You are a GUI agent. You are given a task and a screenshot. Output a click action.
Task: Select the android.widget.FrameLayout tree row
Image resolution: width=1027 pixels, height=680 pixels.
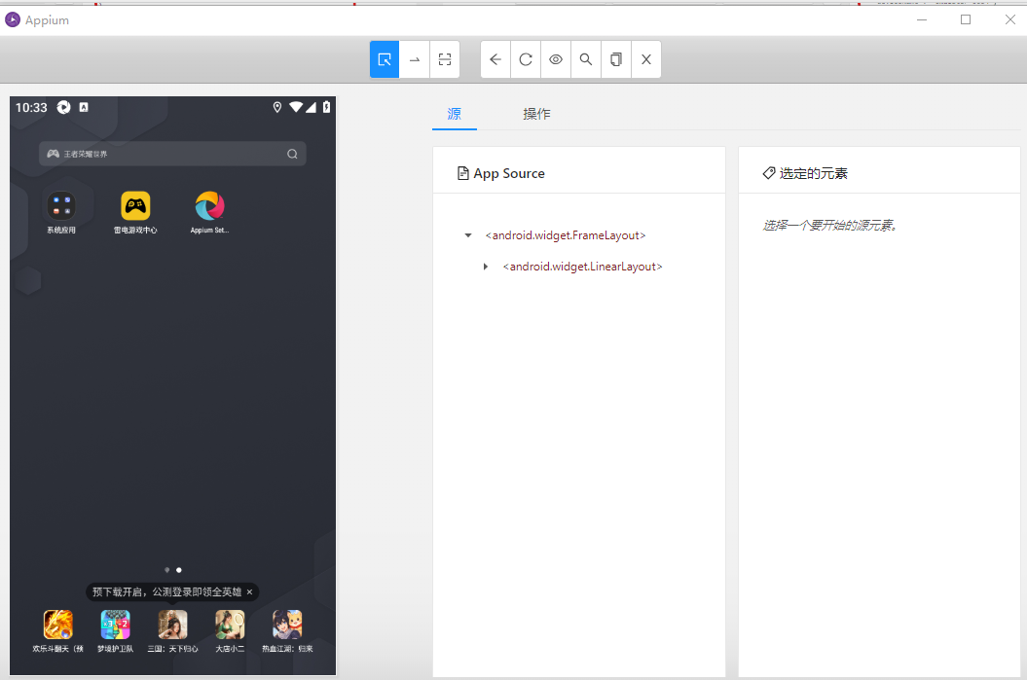566,235
